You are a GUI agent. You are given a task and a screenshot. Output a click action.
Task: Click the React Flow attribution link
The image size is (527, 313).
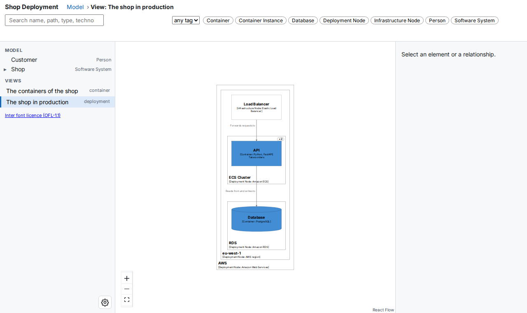coord(383,310)
